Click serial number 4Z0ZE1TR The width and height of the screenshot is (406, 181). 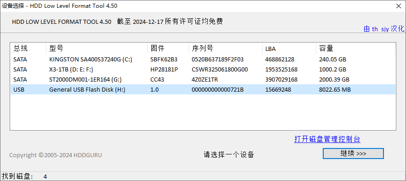pos(205,80)
